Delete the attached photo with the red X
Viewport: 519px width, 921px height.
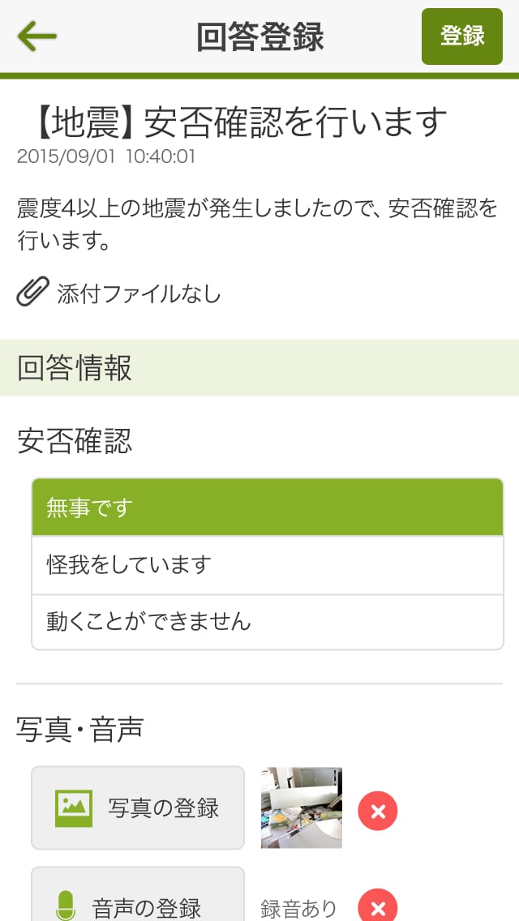pos(376,808)
